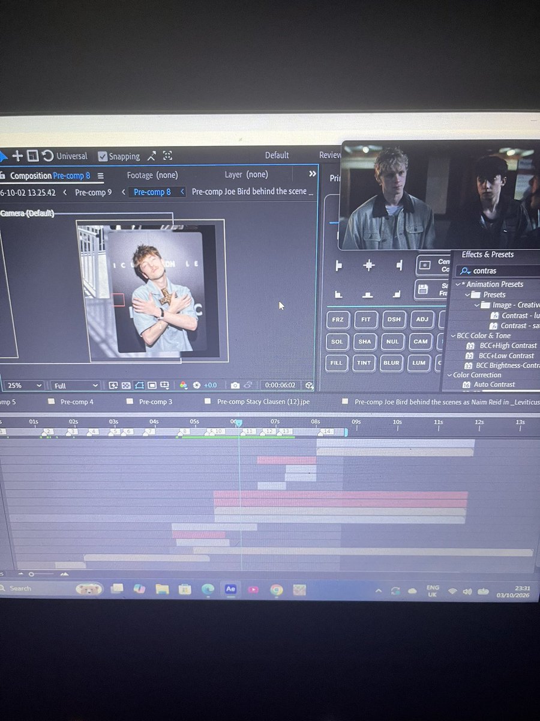Click the Fast Previews icon below viewer
Image resolution: width=540 pixels, height=721 pixels.
[x=113, y=385]
